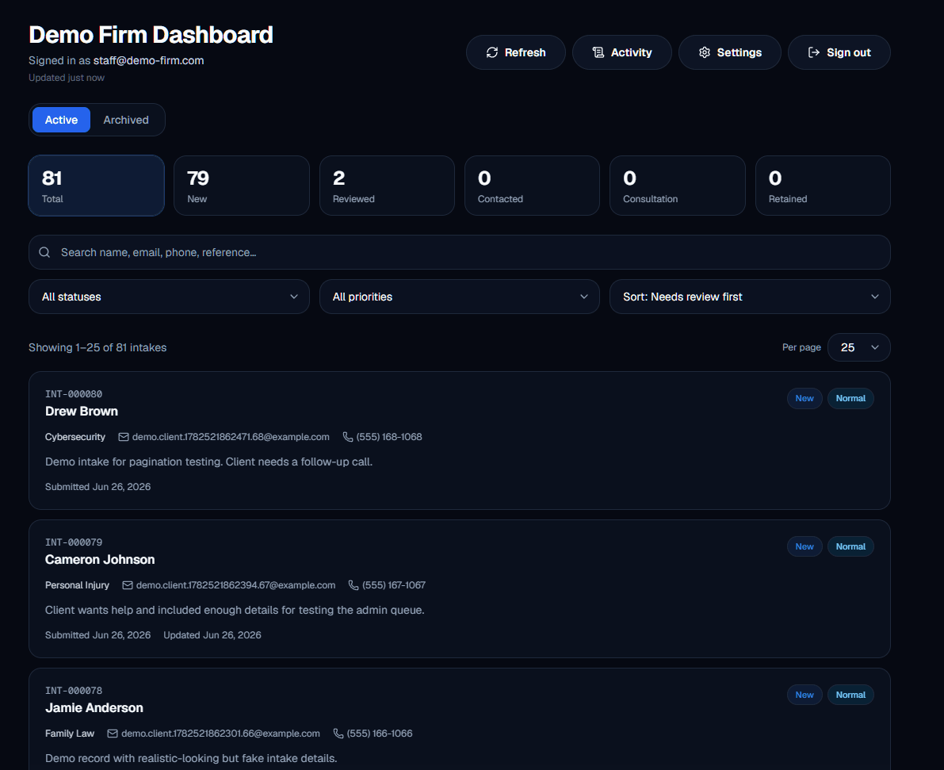Image resolution: width=944 pixels, height=770 pixels.
Task: Filter by the 0 Contacted stat card
Action: click(532, 186)
